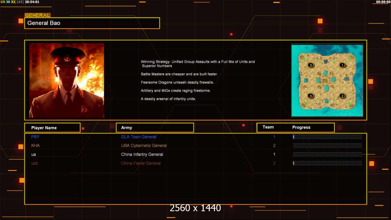Click USA Cybernetic General army entry

click(144, 146)
